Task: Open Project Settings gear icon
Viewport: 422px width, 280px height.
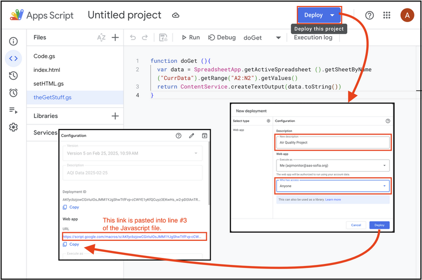Action: pos(14,127)
